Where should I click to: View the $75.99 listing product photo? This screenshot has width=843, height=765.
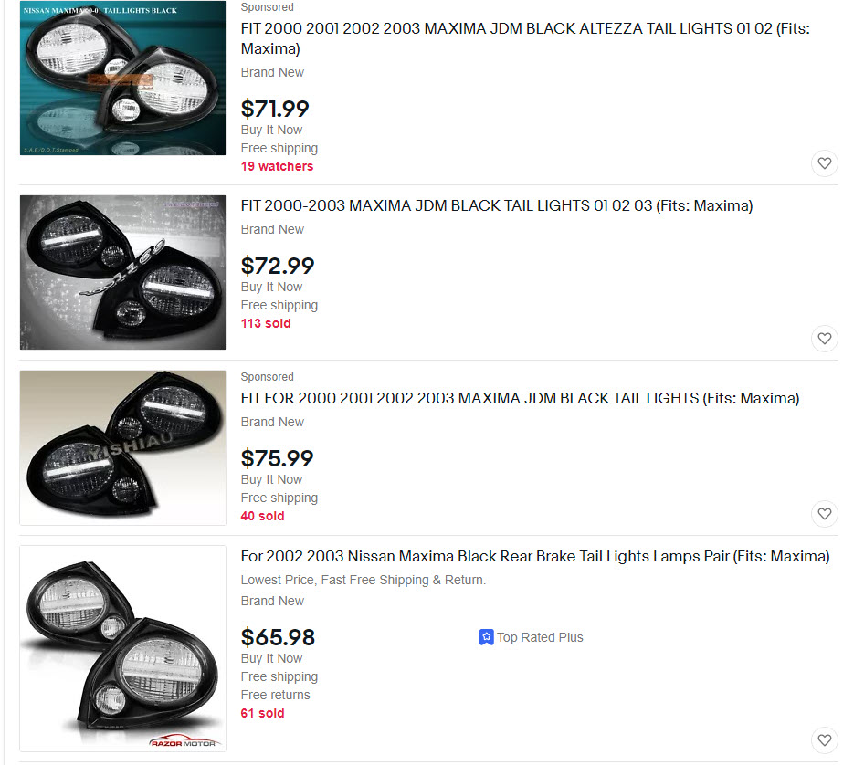click(x=122, y=447)
